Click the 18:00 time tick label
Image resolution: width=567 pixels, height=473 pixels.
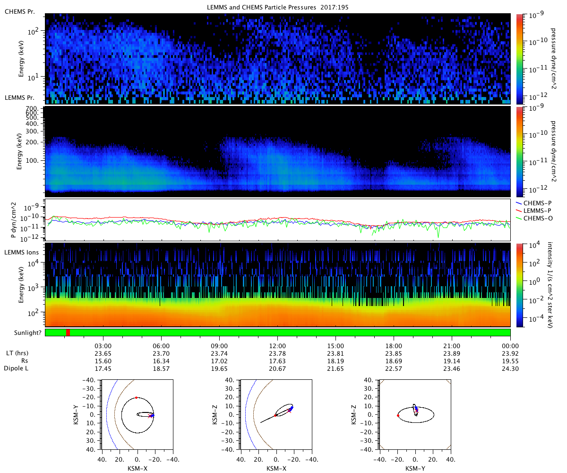[x=394, y=345]
